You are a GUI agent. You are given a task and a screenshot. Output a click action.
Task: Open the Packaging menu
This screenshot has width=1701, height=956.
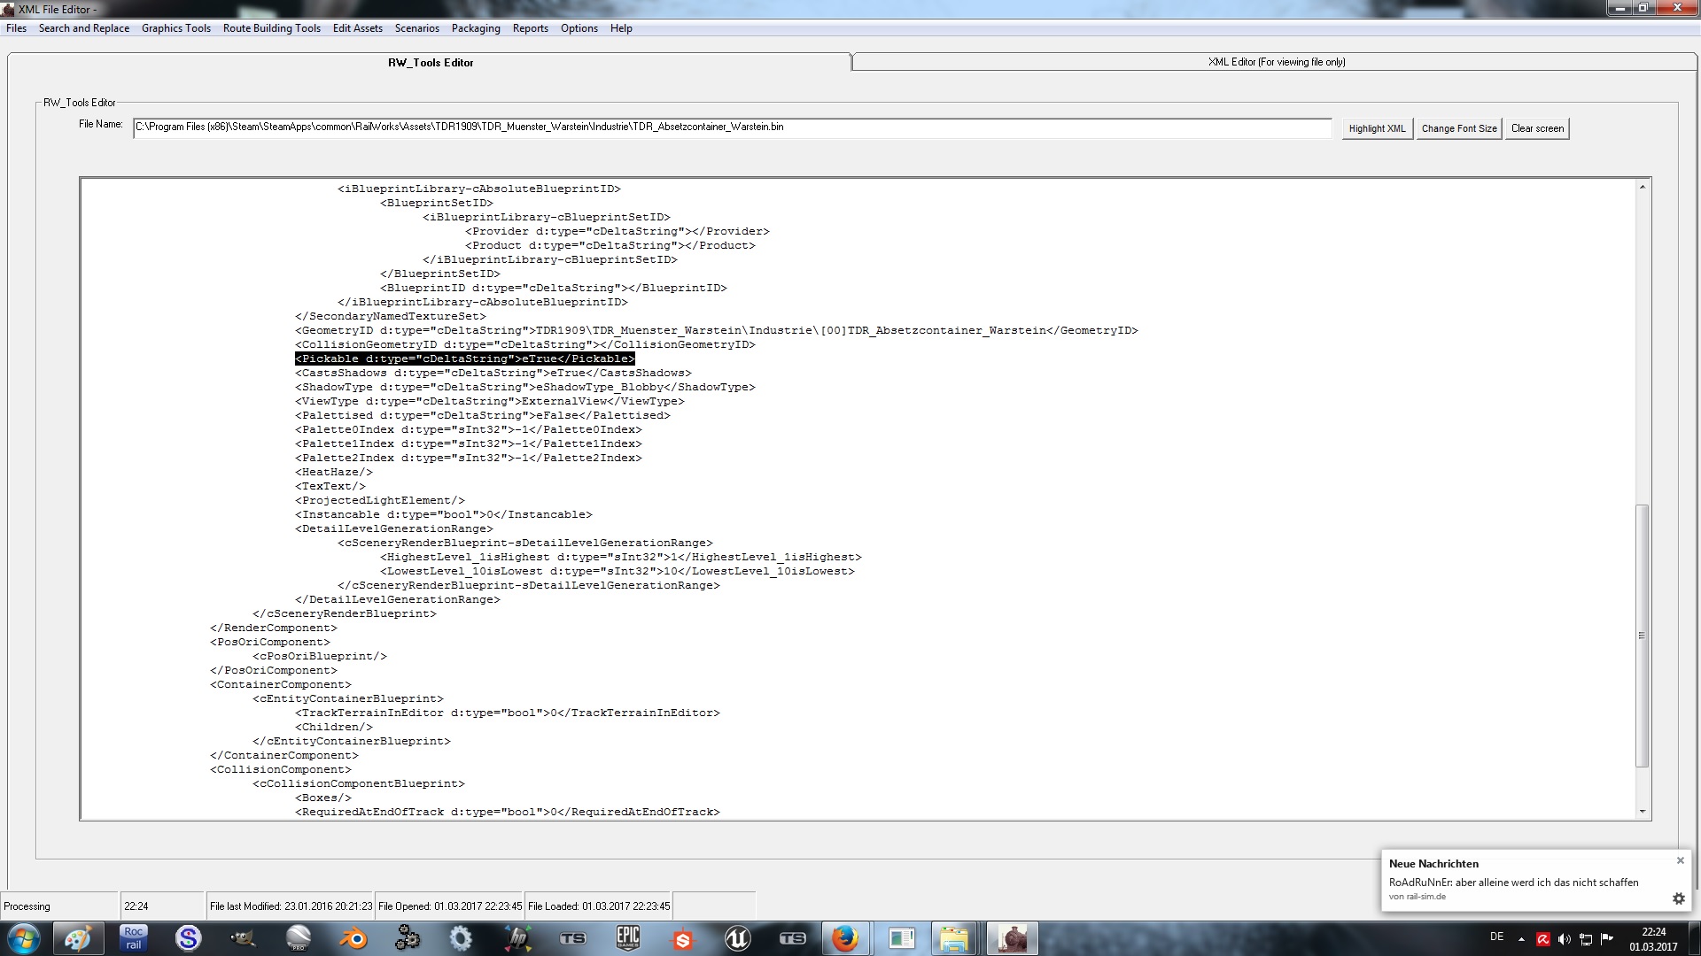476,28
